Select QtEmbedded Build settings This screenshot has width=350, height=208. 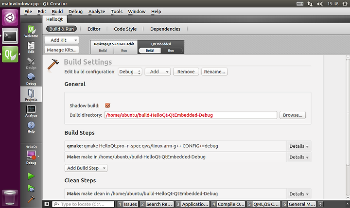[150, 51]
